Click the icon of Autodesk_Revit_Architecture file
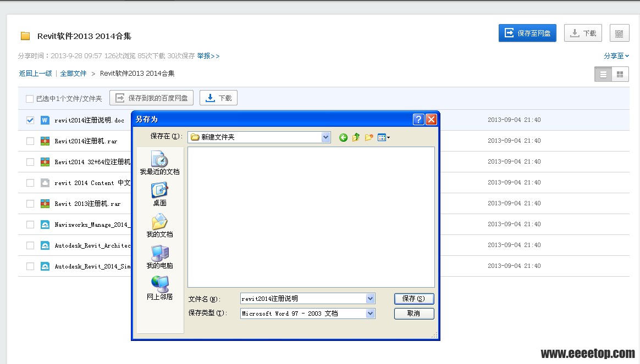640x364 pixels. pos(45,245)
